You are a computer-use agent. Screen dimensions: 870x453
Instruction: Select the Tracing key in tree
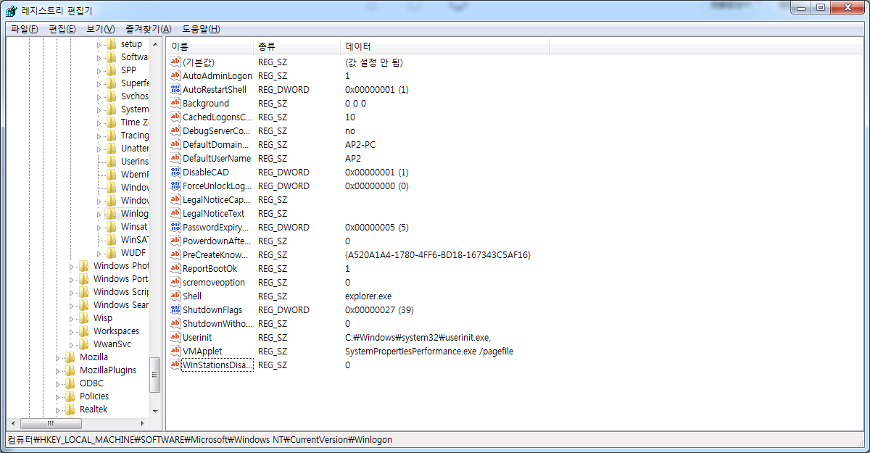pyautogui.click(x=135, y=136)
